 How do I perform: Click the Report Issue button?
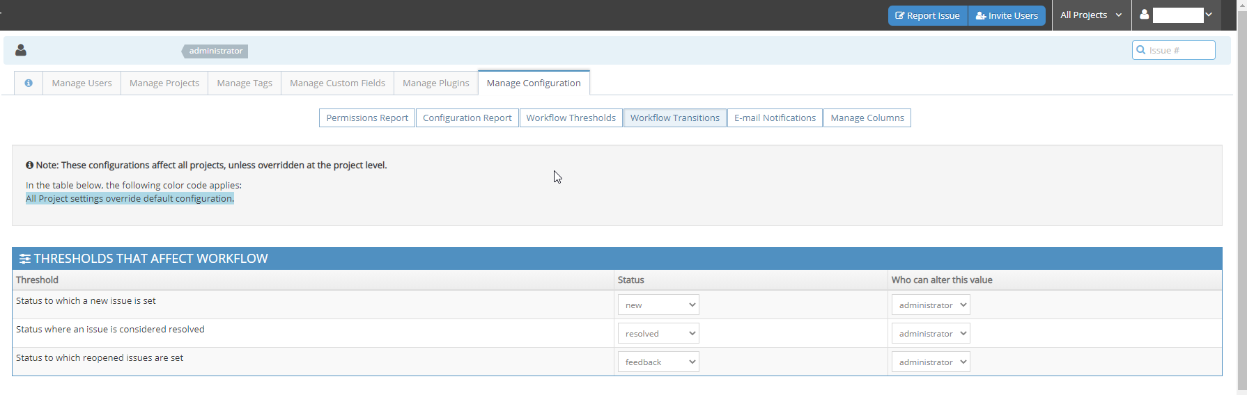[x=927, y=15]
